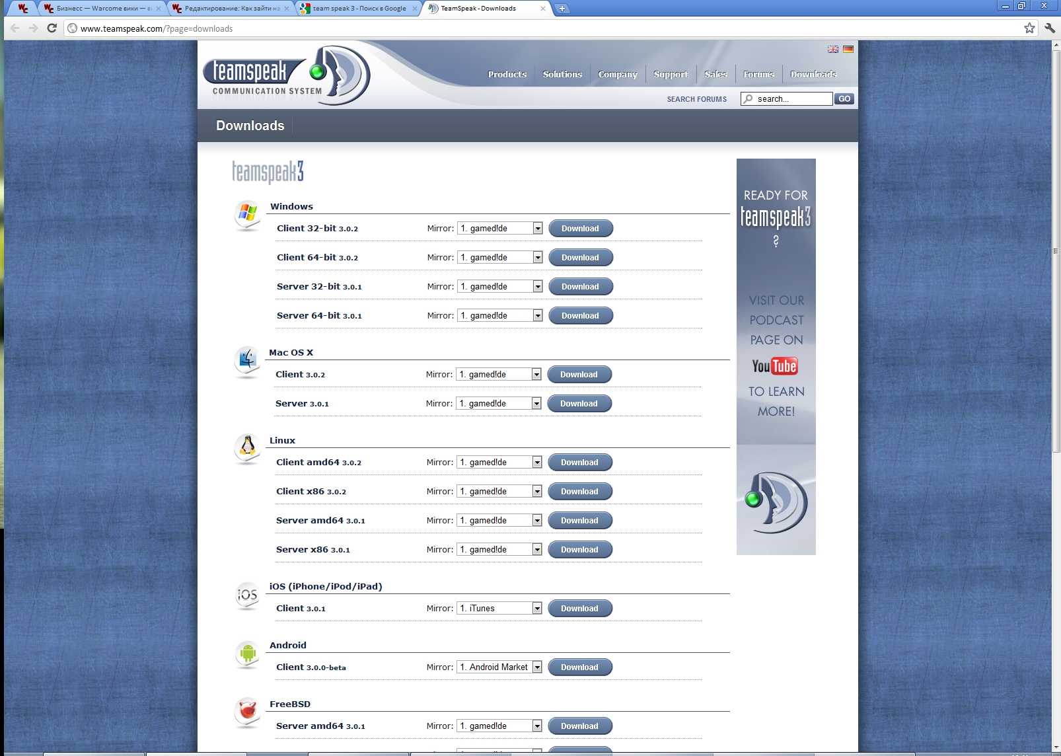The width and height of the screenshot is (1061, 756).
Task: Open the Support menu
Action: [671, 74]
